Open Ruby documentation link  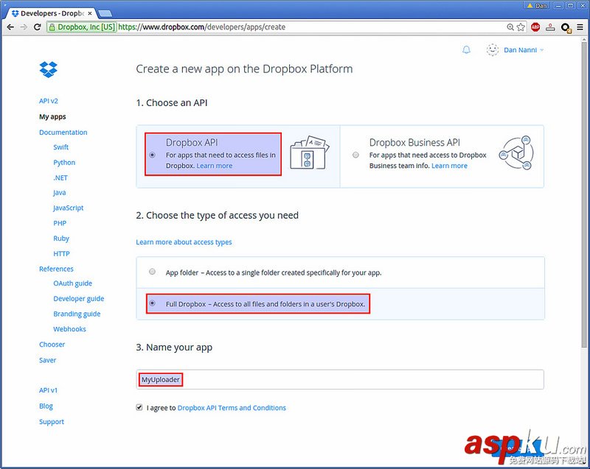[x=61, y=239]
